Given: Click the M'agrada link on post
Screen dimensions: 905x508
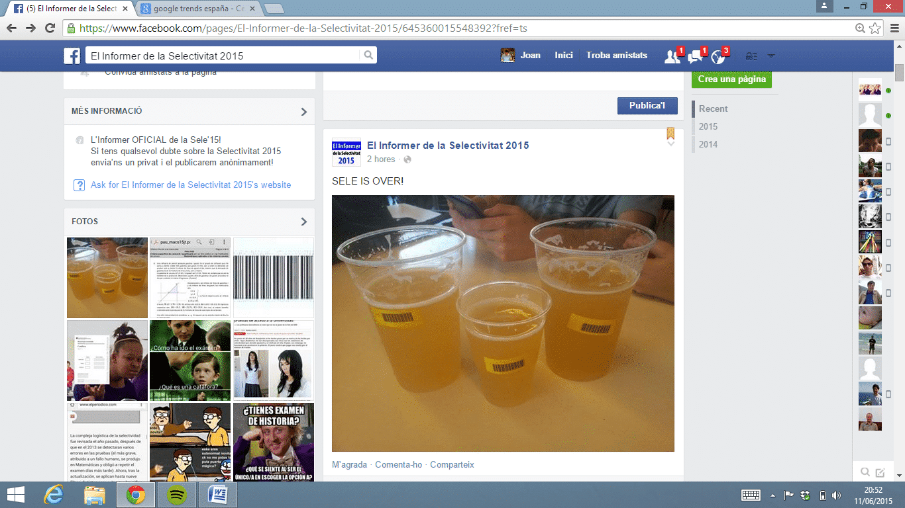Looking at the screenshot, I should 349,464.
